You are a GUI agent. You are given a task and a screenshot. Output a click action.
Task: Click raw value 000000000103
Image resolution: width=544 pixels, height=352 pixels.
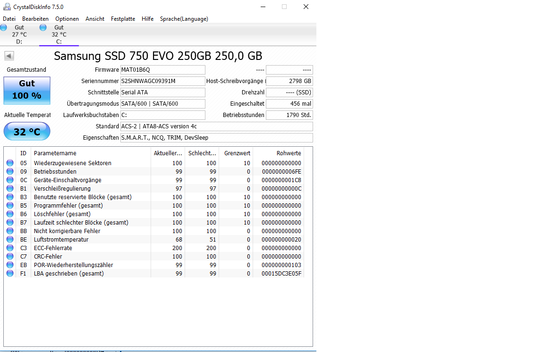[281, 265]
